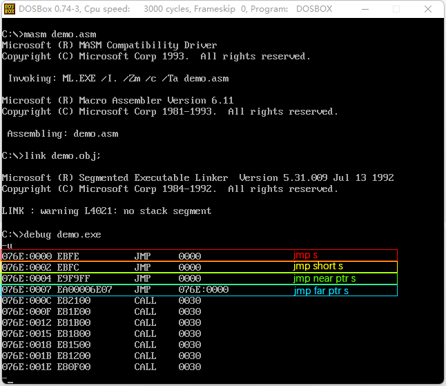Click the 'debug demo.exe' command line
Screen dimensions: 446x386
click(x=52, y=234)
